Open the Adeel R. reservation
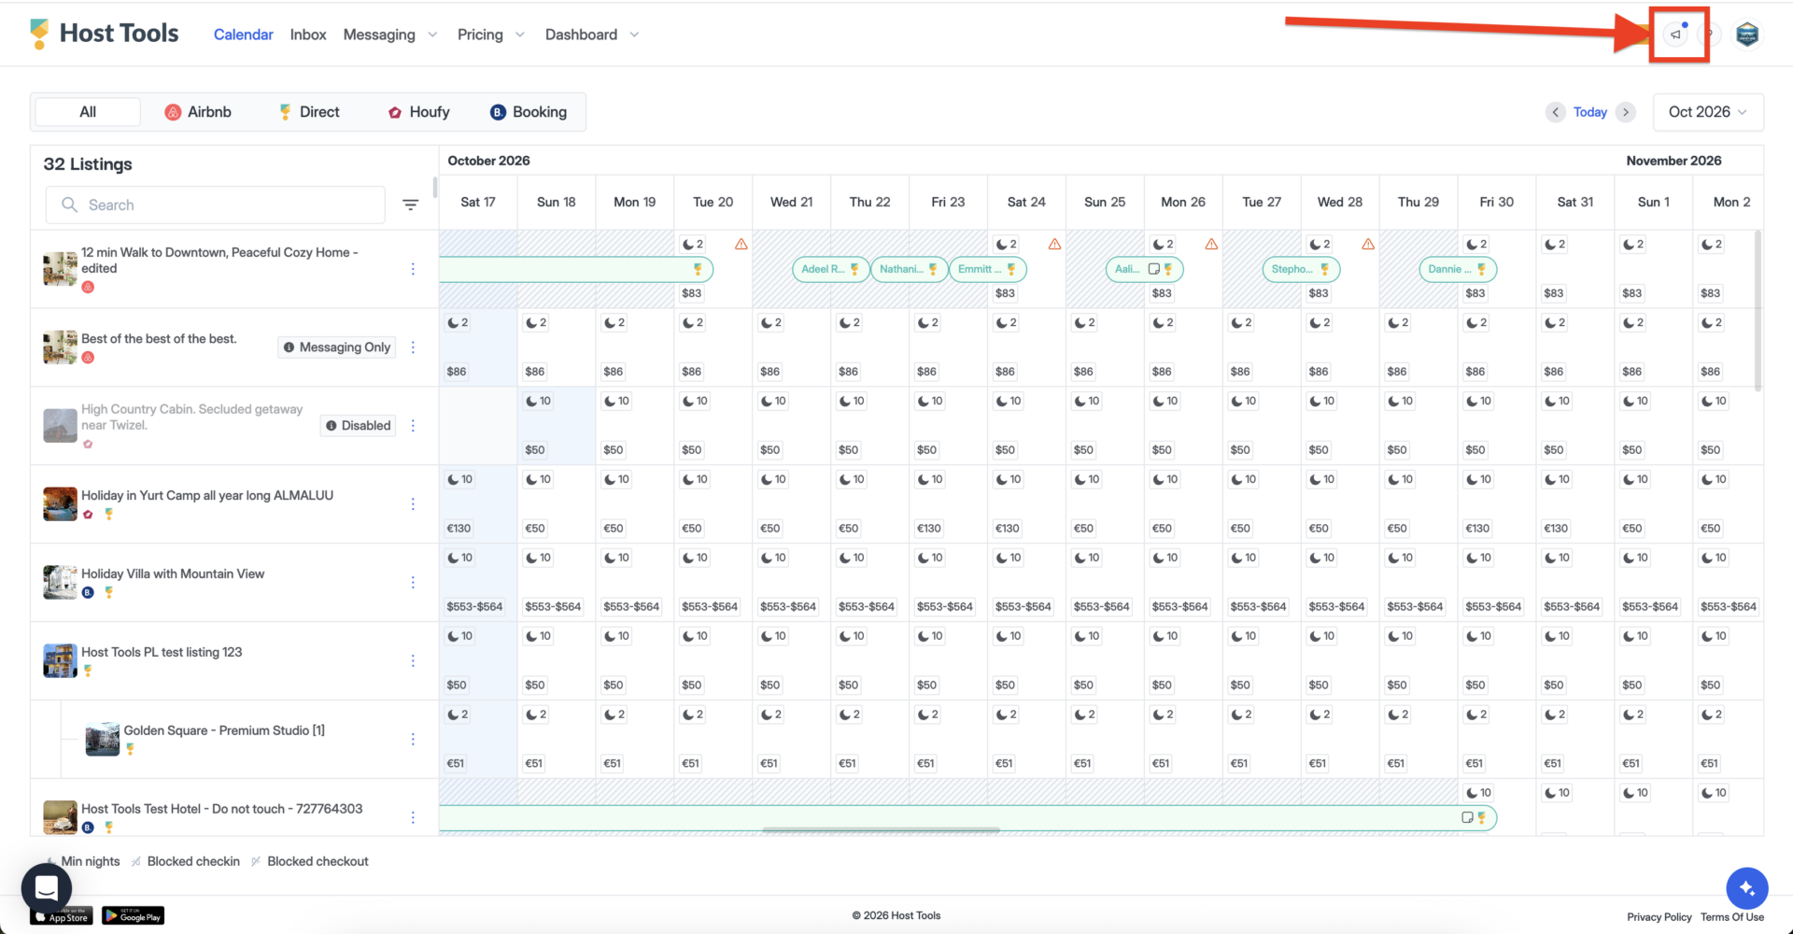The image size is (1793, 934). pos(831,269)
